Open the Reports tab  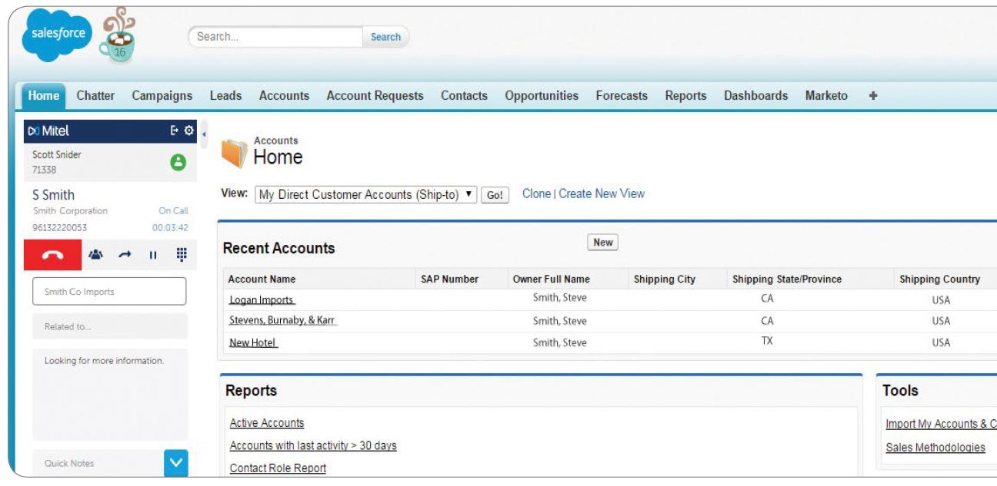(686, 96)
